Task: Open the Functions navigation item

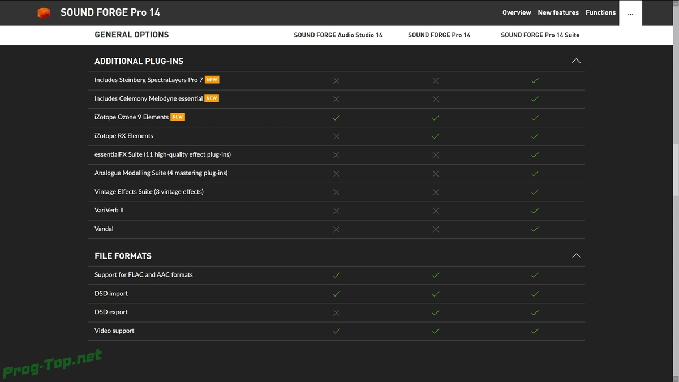Action: click(600, 12)
